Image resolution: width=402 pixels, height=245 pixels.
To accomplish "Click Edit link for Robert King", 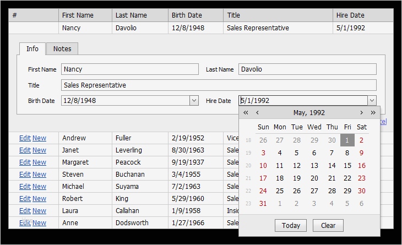I will tap(25, 199).
